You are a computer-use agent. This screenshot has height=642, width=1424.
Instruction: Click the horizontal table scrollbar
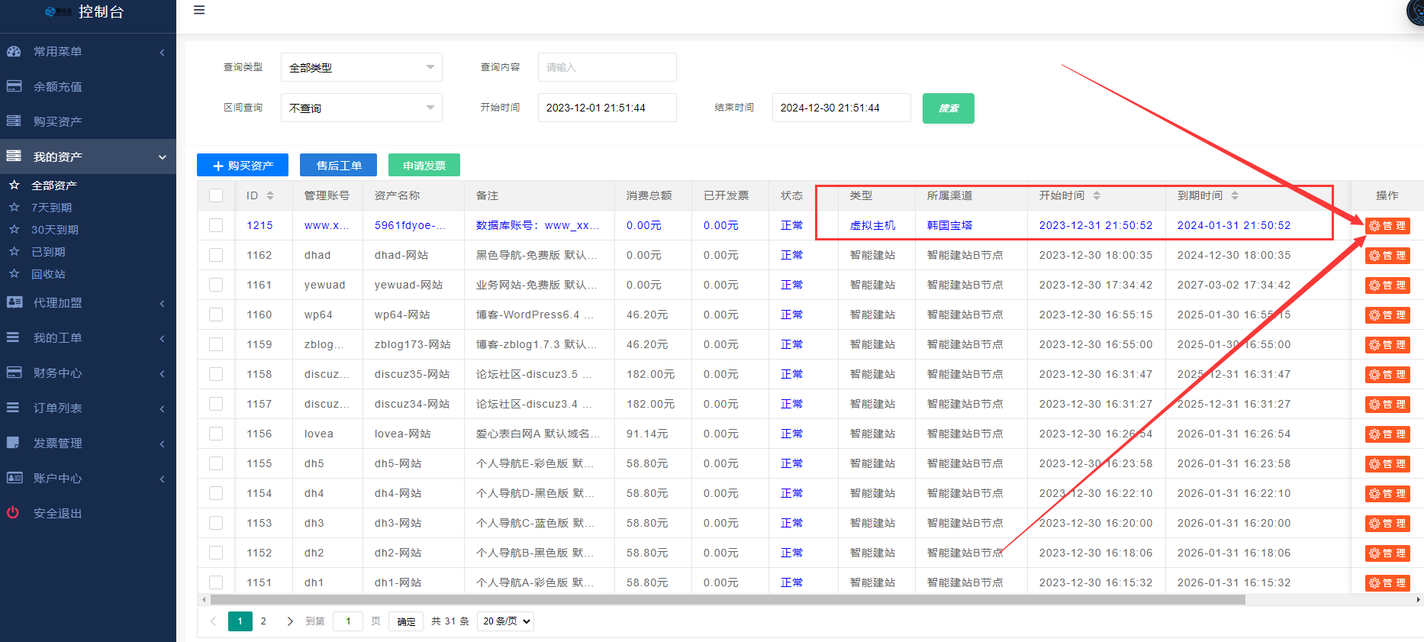pos(725,600)
